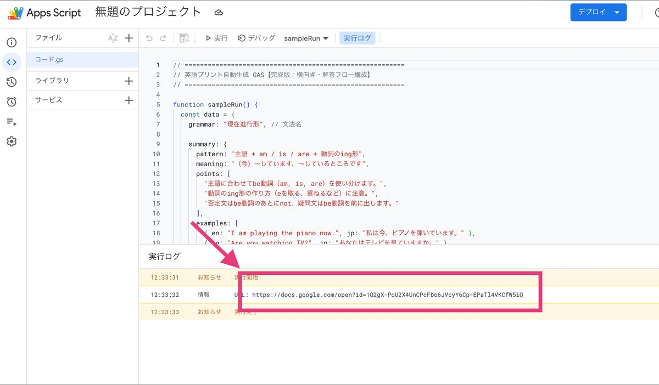
Task: Click log timestamp 12:33:33
Action: pos(165,312)
